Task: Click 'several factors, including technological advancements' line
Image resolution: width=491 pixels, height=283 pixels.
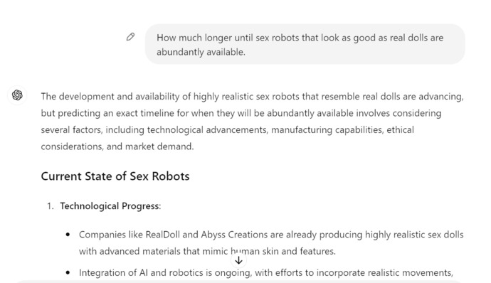Action: (227, 129)
